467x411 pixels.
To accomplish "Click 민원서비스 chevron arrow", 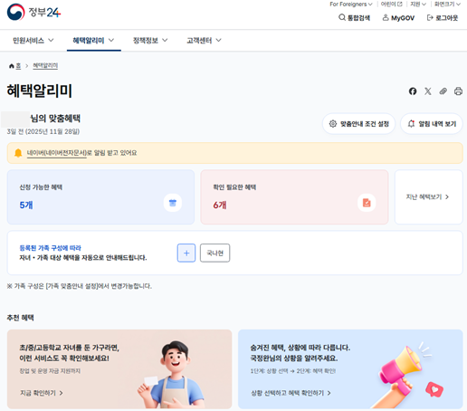I will (51, 40).
